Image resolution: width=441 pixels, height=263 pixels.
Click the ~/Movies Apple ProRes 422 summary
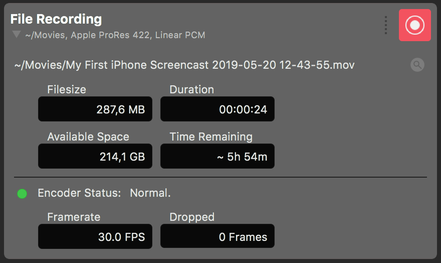click(x=115, y=35)
